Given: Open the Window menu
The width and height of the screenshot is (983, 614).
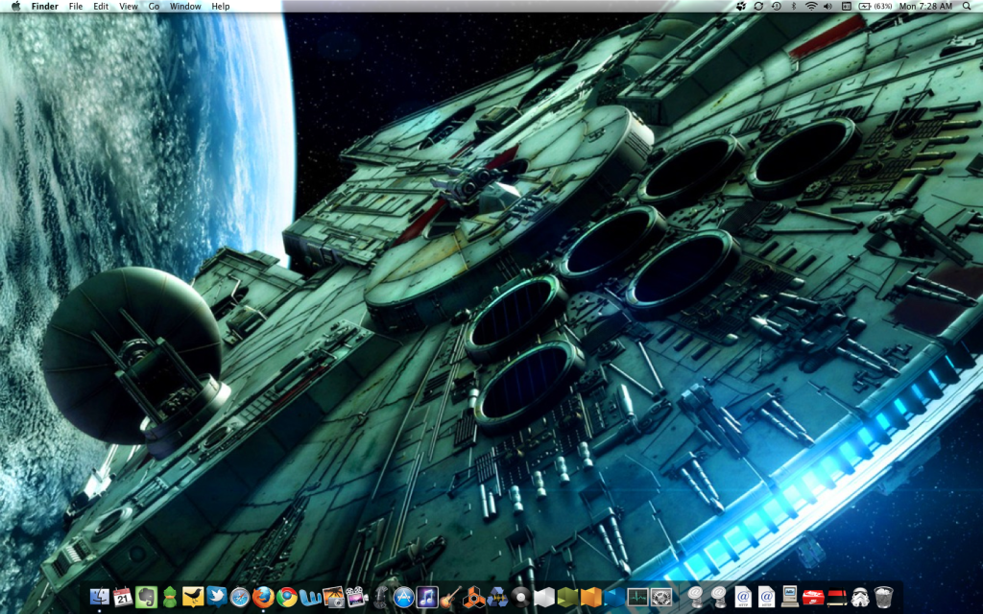Looking at the screenshot, I should click(185, 7).
